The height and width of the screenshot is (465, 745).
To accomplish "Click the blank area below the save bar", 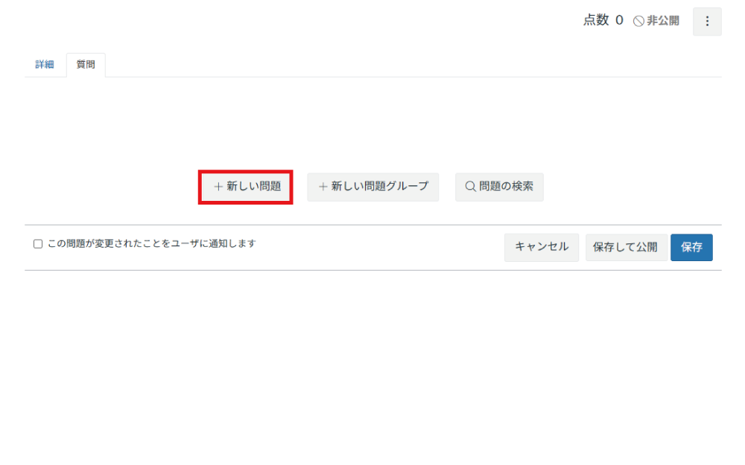I will pyautogui.click(x=372, y=357).
